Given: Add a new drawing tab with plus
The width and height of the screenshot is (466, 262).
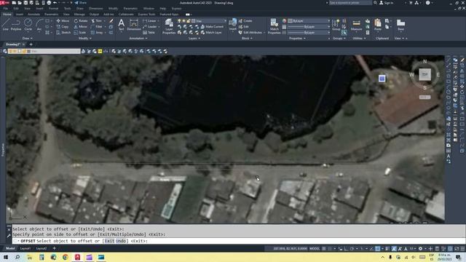Looking at the screenshot, I should pyautogui.click(x=31, y=44).
